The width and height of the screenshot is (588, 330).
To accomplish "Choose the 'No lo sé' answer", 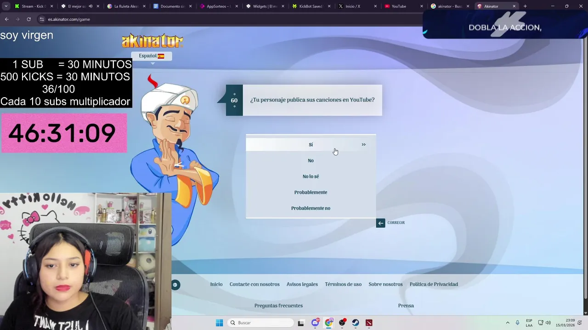I will [311, 176].
